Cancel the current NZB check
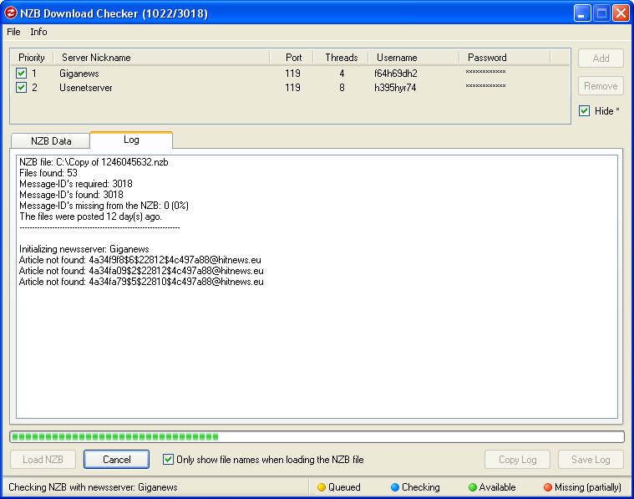Image resolution: width=634 pixels, height=499 pixels. pyautogui.click(x=116, y=460)
